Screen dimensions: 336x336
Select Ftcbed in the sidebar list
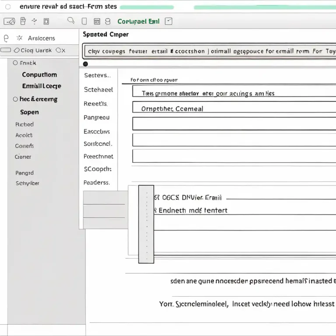click(24, 125)
